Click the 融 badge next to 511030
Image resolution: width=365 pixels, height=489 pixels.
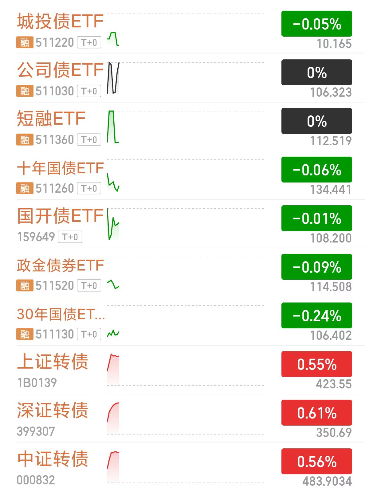25,91
